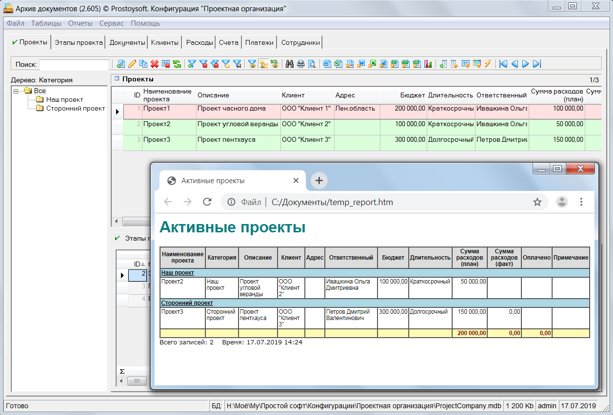Reload the report page in browser
The image size is (613, 415).
coord(207,202)
